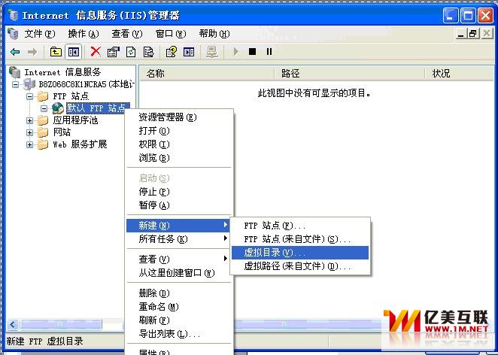
Task: Click the red X delete icon
Action: pos(96,51)
